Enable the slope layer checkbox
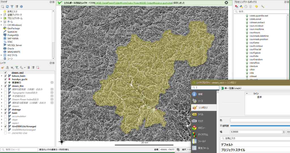This screenshot has height=153, width=290. pos(5,120)
